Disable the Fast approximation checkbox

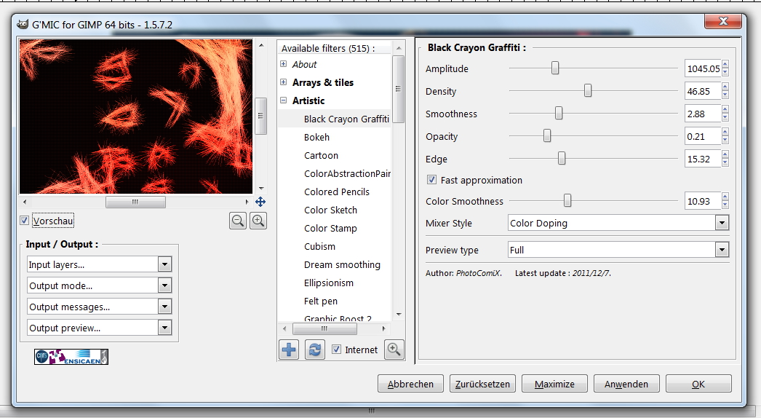431,180
